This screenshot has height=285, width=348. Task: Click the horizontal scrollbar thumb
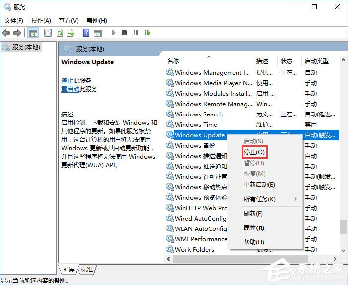click(240, 259)
